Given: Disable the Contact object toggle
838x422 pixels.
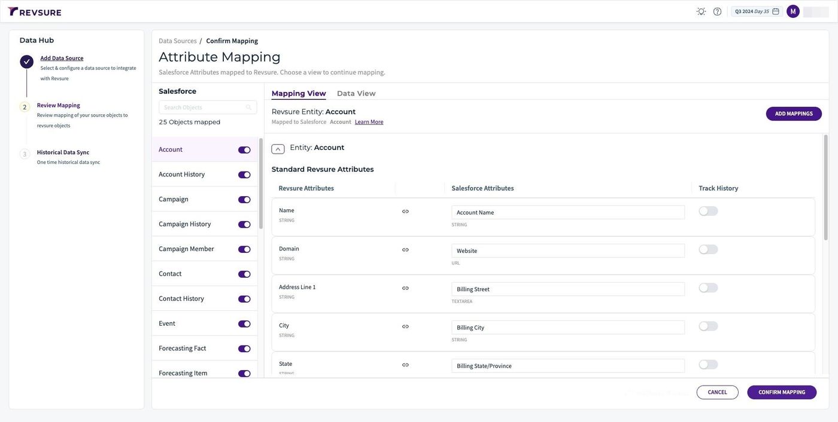Looking at the screenshot, I should (x=244, y=274).
